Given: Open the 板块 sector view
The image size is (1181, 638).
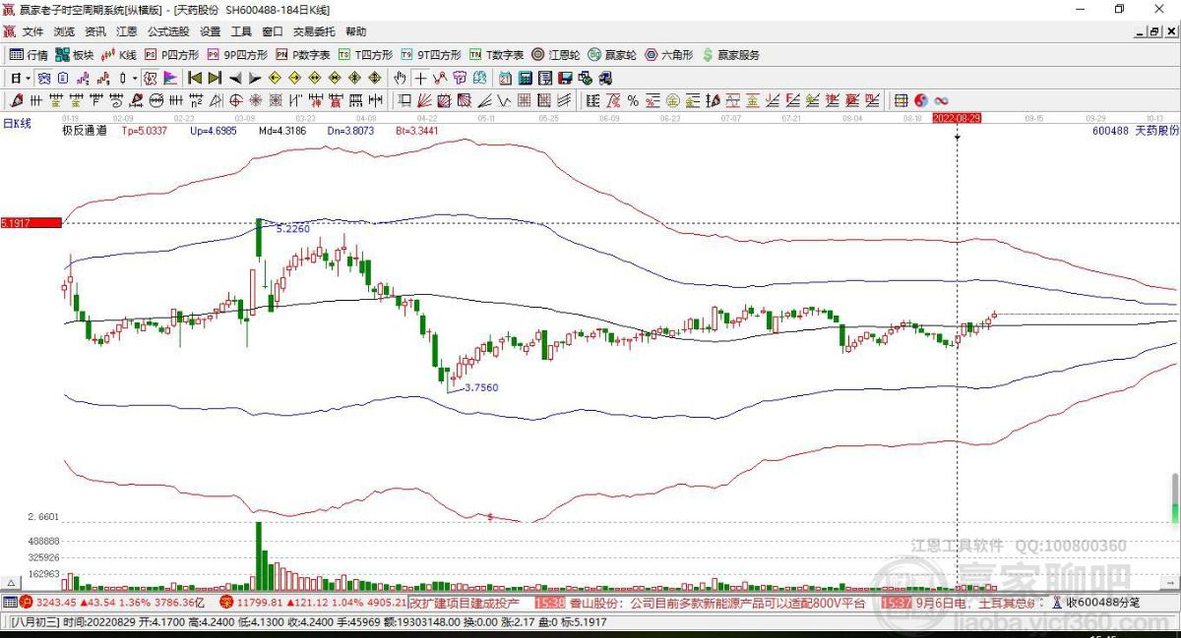Looking at the screenshot, I should click(x=75, y=55).
